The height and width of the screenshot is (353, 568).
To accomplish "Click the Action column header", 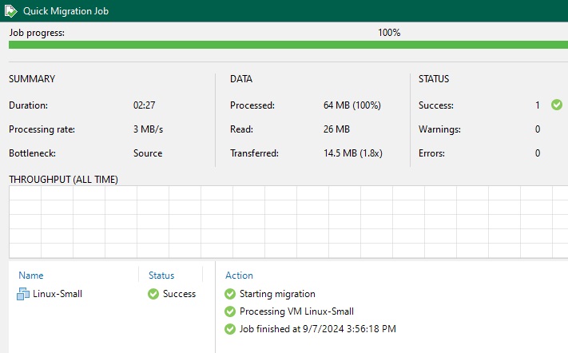I will [239, 276].
